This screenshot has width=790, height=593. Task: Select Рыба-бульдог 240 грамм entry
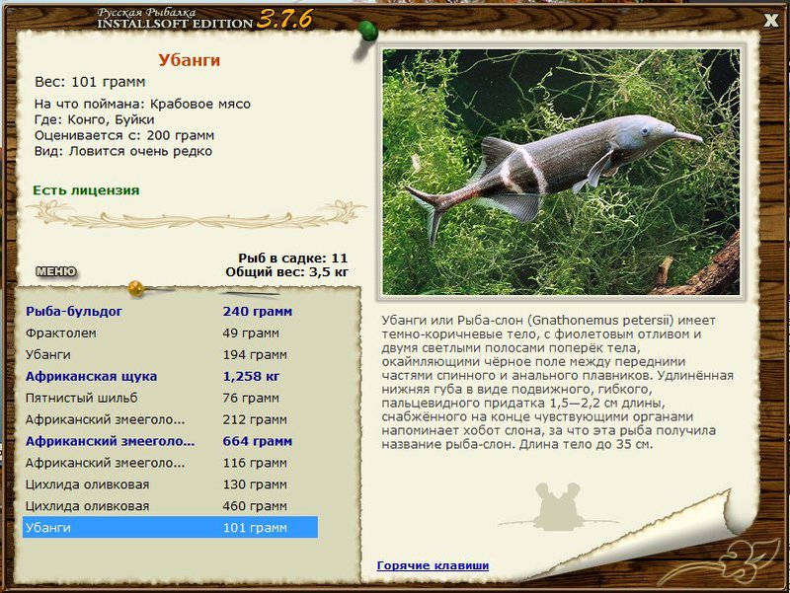pos(170,311)
